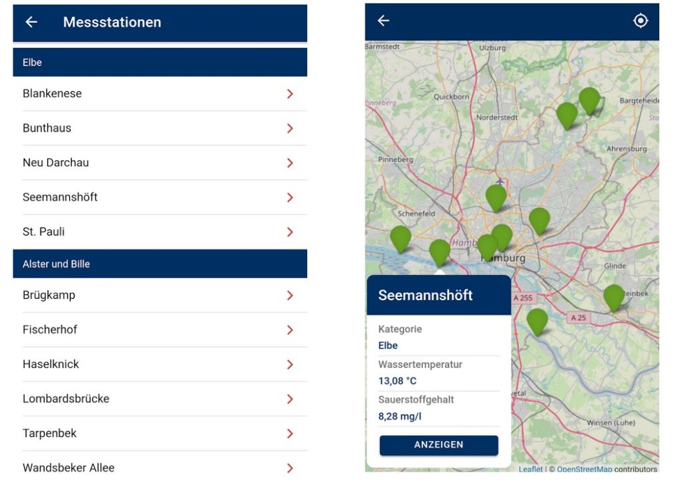Image resolution: width=684 pixels, height=483 pixels.
Task: Select the Lombardsbrücke station name
Action: click(66, 398)
